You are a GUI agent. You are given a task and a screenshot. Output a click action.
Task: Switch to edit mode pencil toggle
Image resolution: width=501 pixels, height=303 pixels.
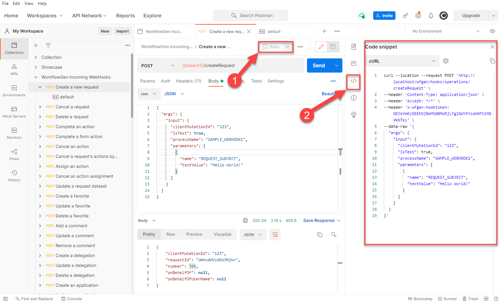[x=321, y=47]
